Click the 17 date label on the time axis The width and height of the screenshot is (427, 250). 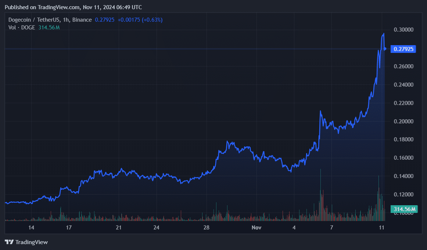(x=69, y=227)
